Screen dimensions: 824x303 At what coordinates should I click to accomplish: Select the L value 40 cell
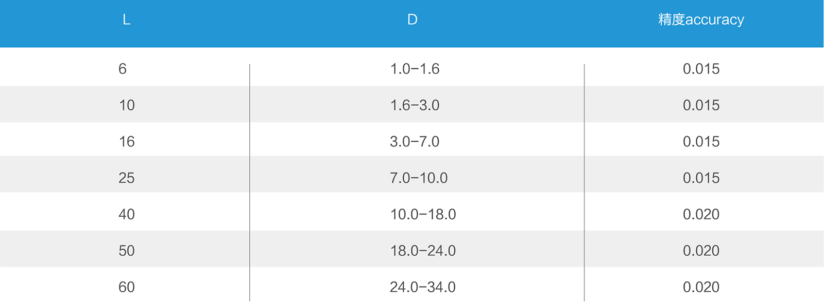[x=127, y=214]
